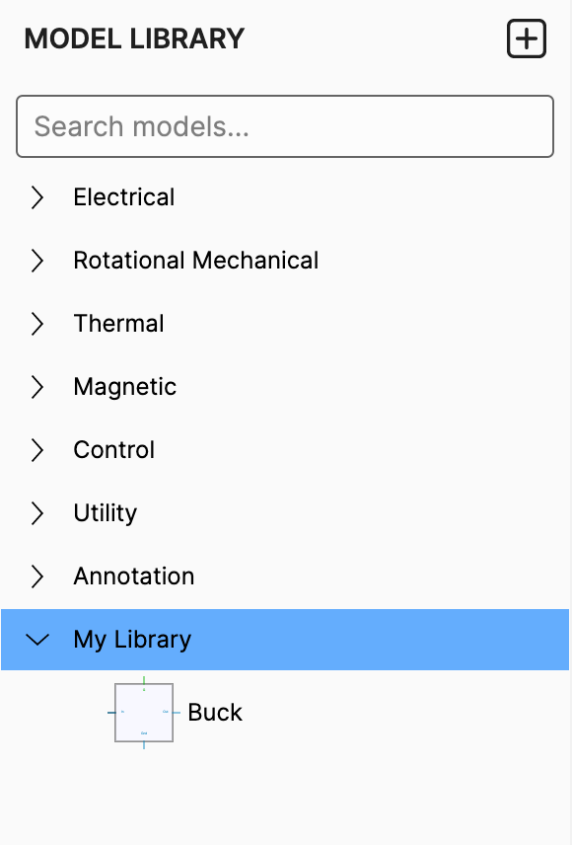Viewport: 572px width, 845px height.
Task: Select the Annotation library entry
Action: (x=133, y=576)
